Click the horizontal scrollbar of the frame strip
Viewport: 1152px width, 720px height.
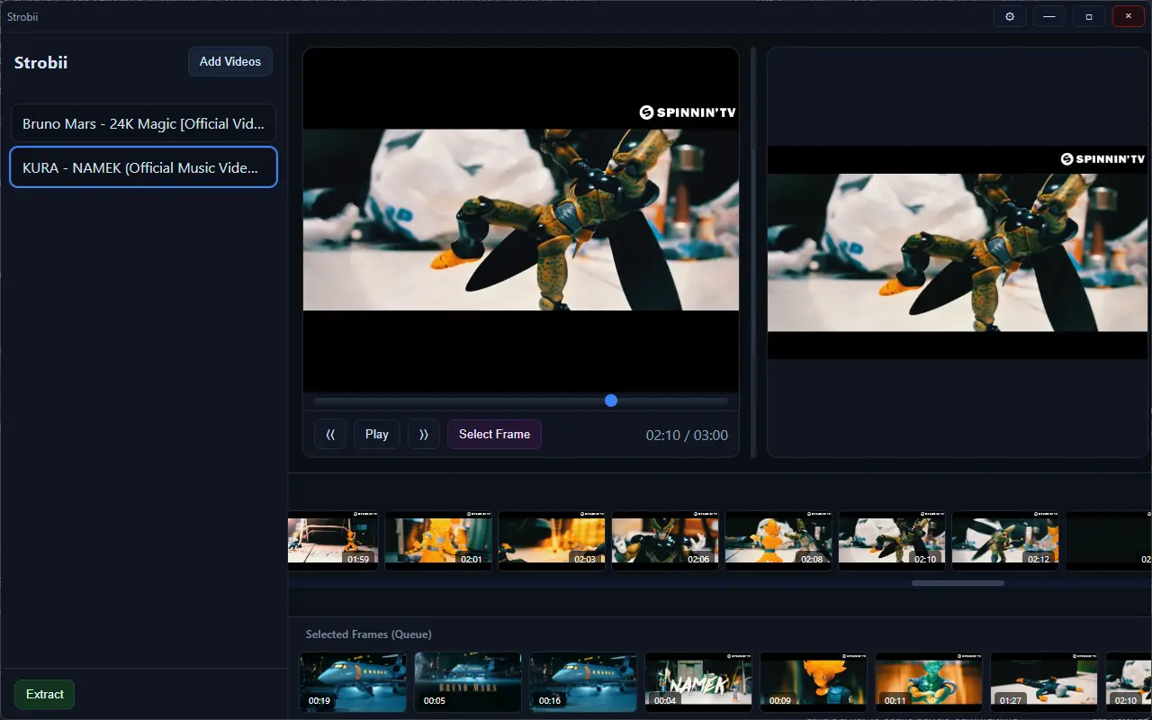(x=958, y=583)
